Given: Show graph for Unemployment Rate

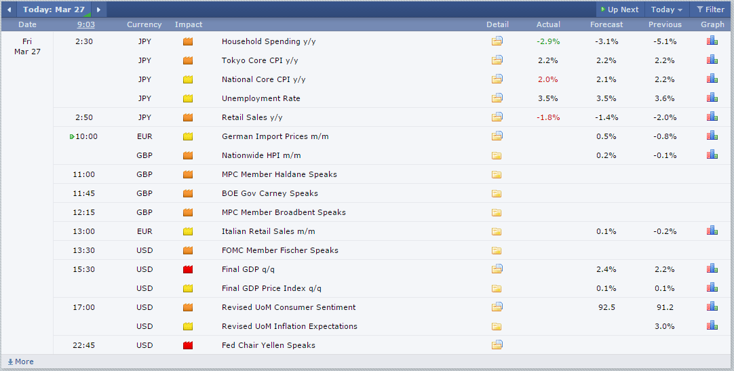Looking at the screenshot, I should tap(712, 98).
